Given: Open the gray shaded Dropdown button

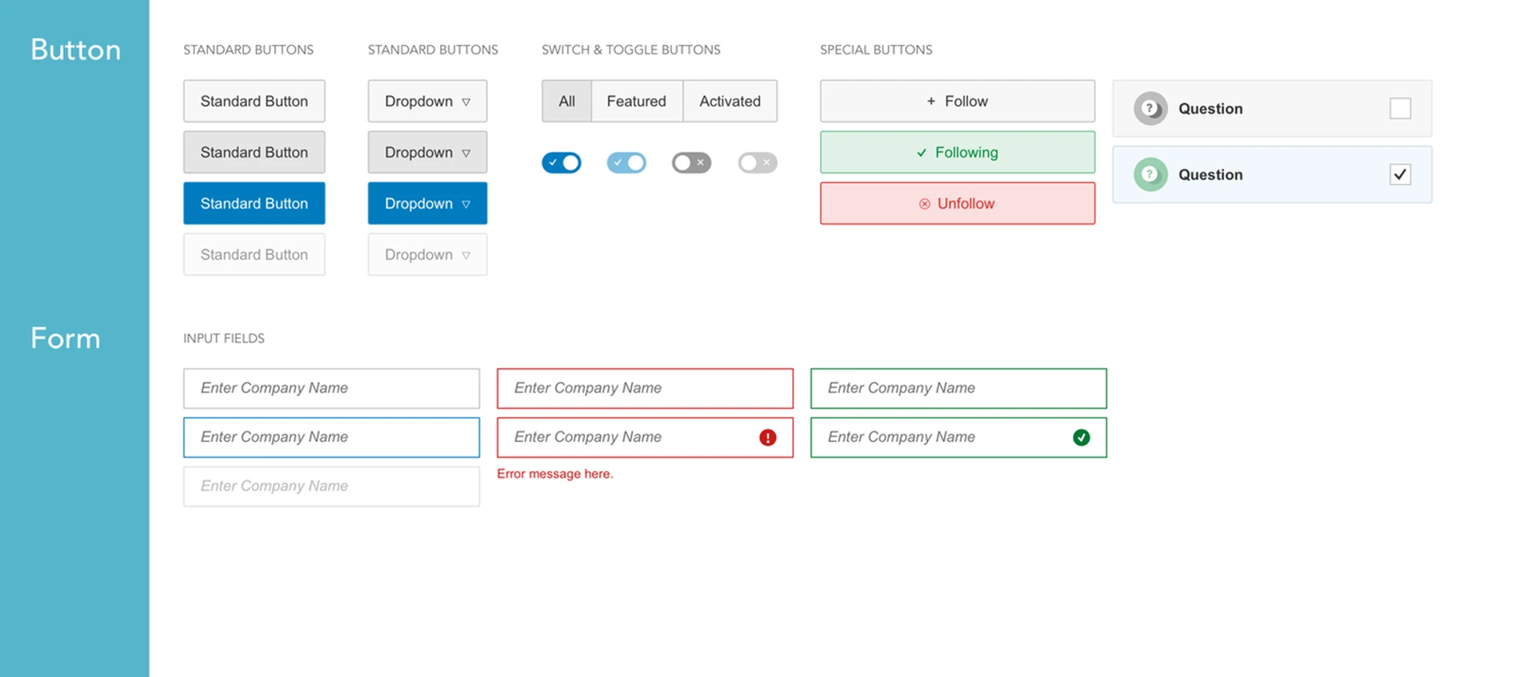Looking at the screenshot, I should (427, 152).
